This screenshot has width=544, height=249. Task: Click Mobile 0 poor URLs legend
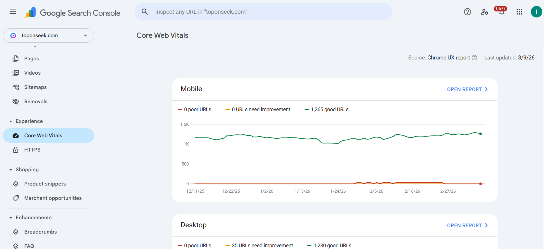(194, 109)
